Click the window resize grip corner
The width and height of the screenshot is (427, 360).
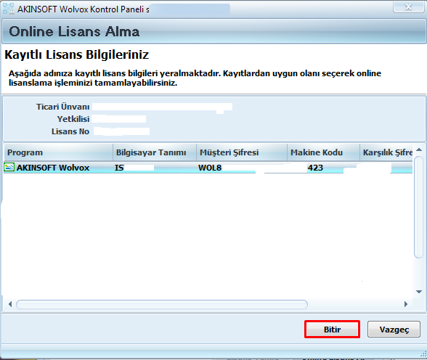pyautogui.click(x=423, y=353)
